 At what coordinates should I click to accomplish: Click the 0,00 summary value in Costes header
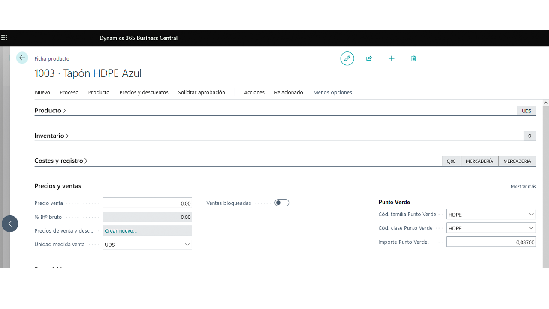tap(451, 161)
